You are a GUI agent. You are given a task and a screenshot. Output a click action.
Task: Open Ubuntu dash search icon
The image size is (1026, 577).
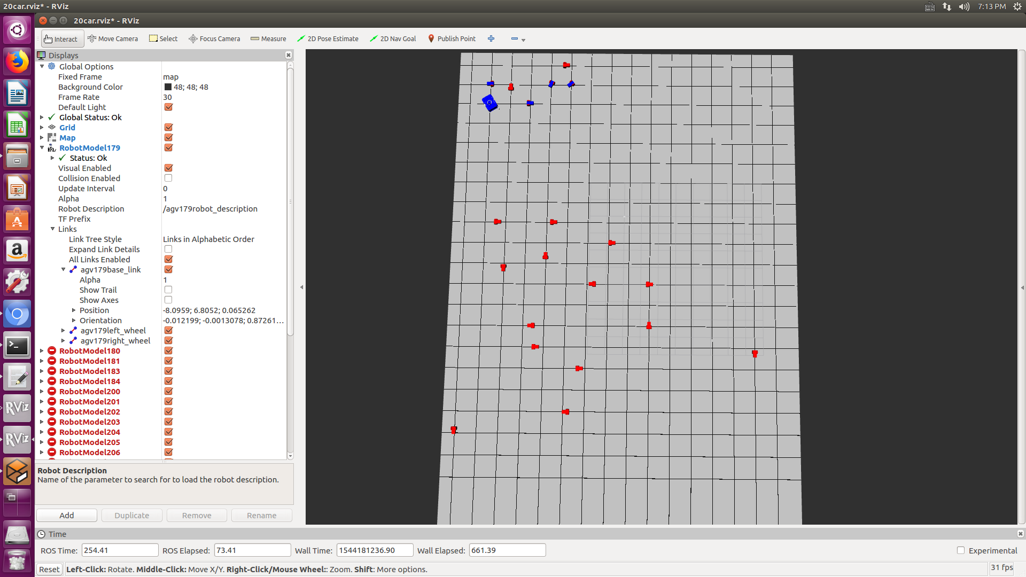coord(17,29)
